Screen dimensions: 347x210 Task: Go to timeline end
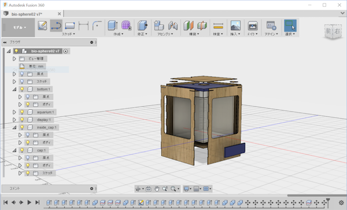tap(38, 202)
